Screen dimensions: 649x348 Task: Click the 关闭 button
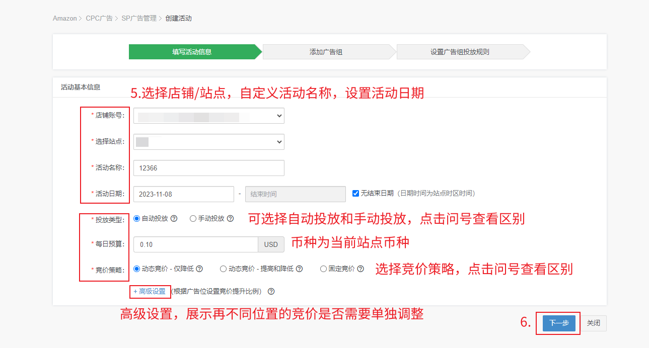(x=594, y=323)
